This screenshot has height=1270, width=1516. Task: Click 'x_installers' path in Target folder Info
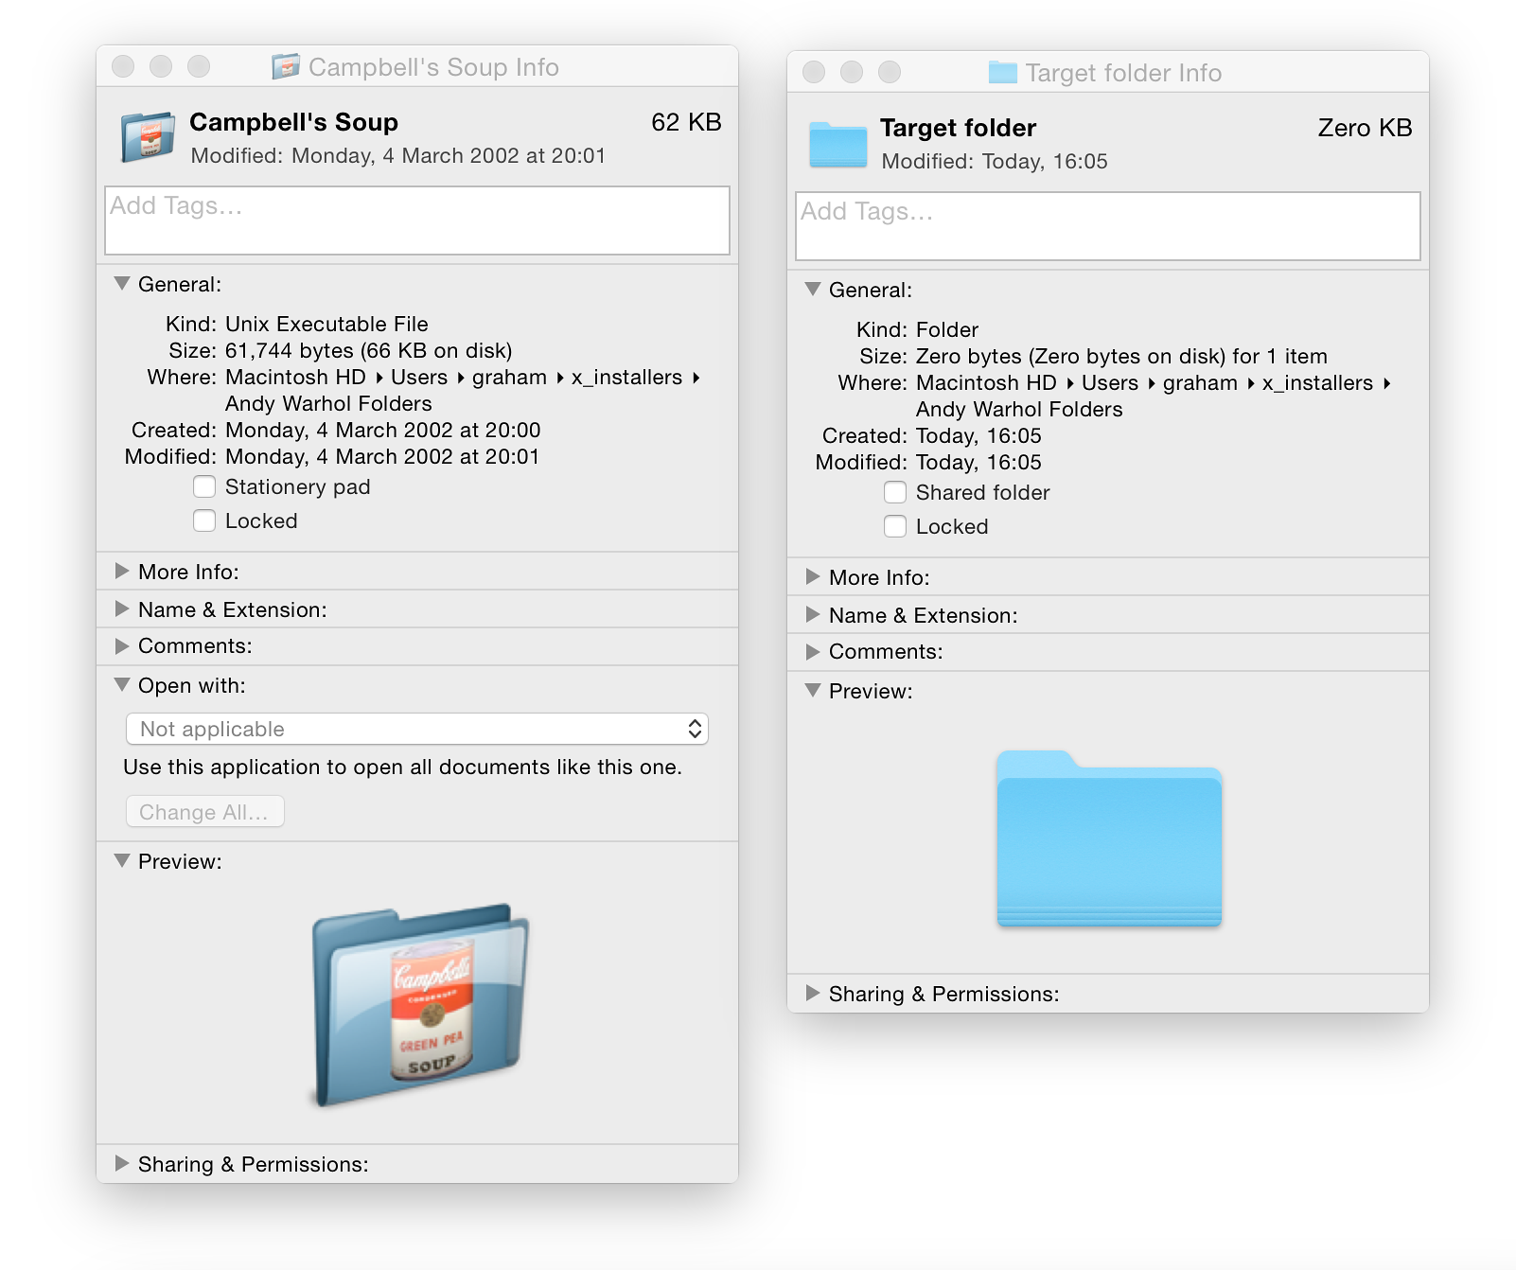point(1317,382)
